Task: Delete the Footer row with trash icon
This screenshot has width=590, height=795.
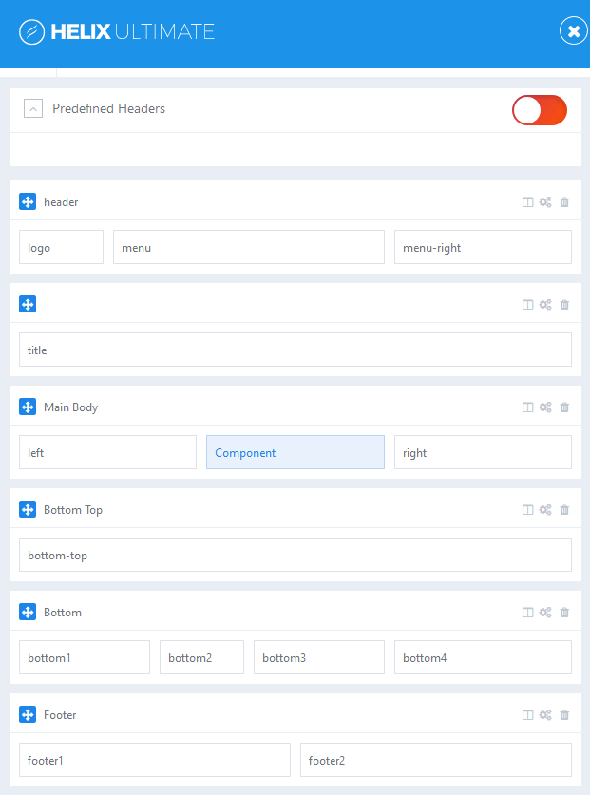Action: [x=564, y=715]
